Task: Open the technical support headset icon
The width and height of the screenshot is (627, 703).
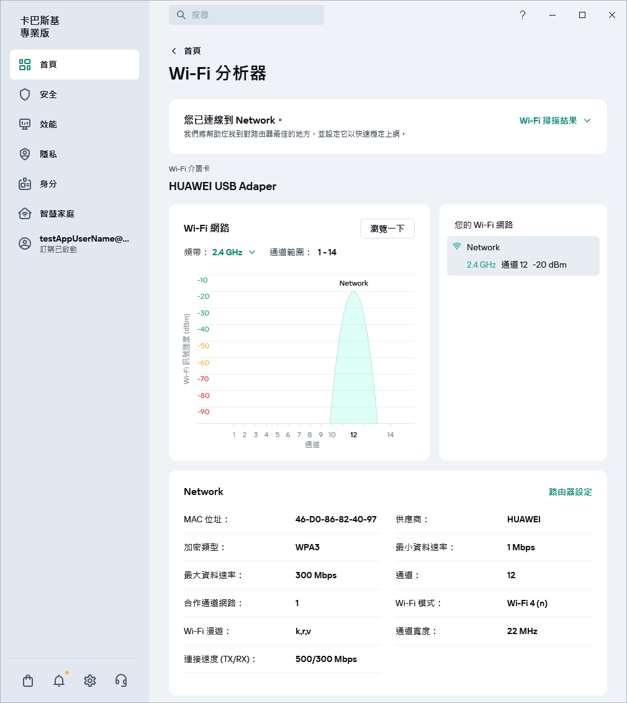Action: pyautogui.click(x=121, y=681)
